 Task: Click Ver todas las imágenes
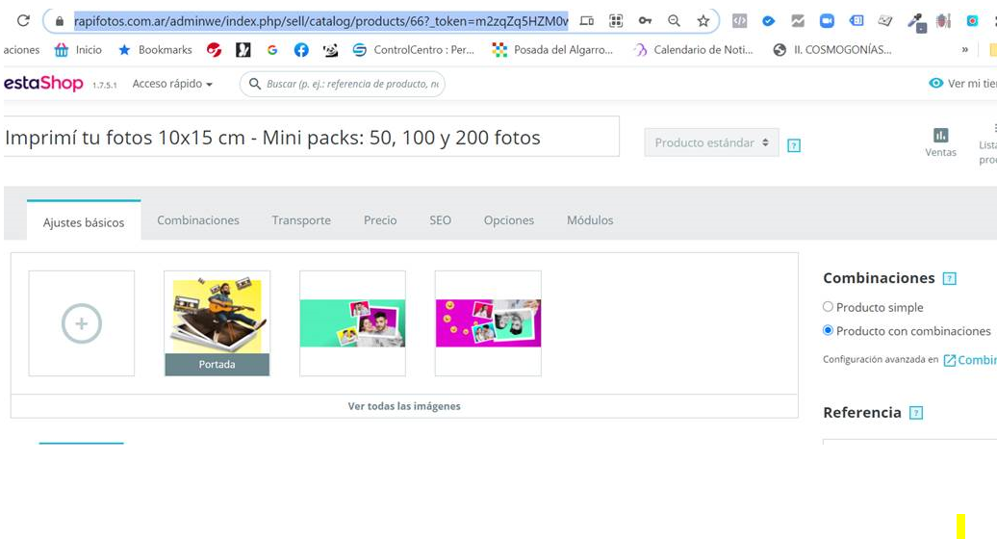pyautogui.click(x=404, y=406)
